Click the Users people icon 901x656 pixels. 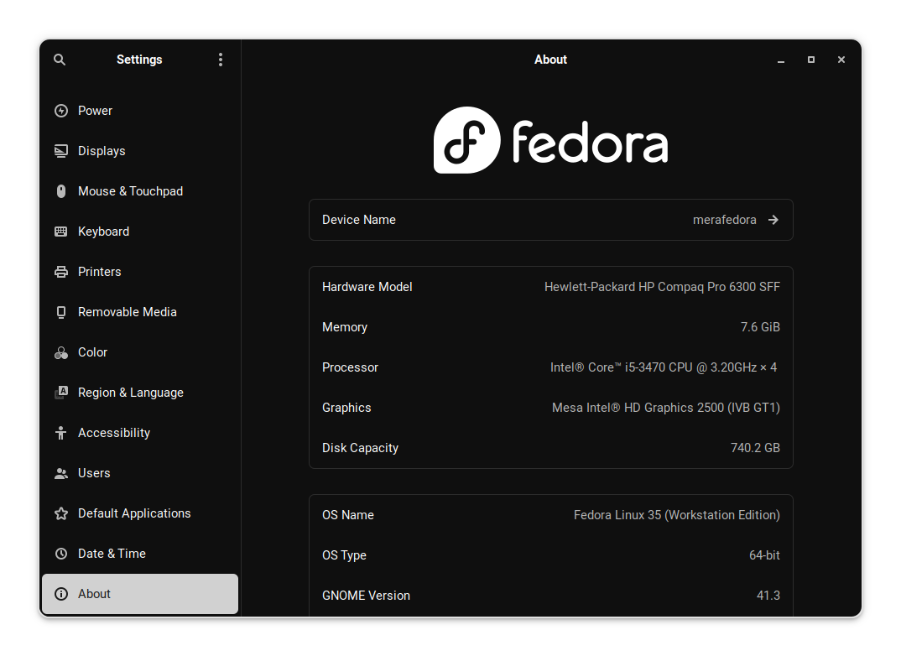(61, 473)
